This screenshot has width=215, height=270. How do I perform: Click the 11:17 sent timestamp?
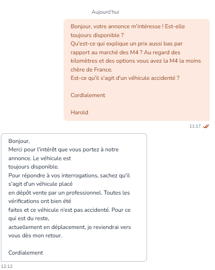click(195, 126)
